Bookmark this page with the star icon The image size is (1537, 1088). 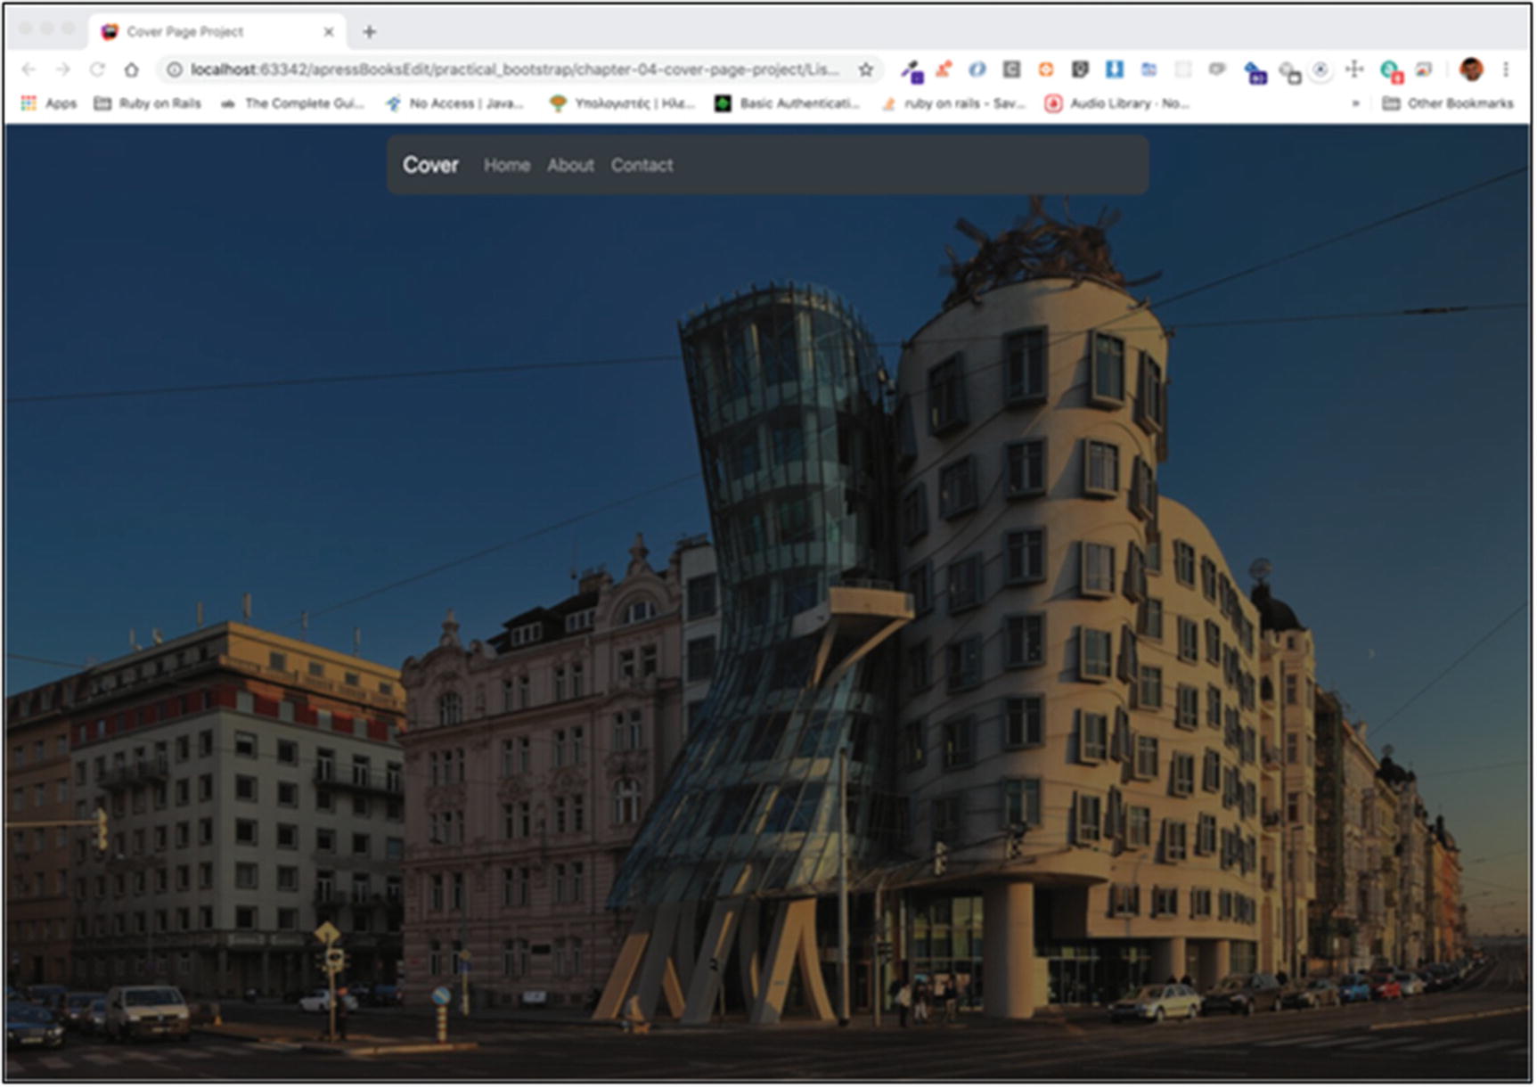(865, 70)
